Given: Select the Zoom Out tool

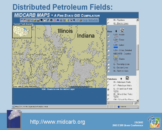Looking at the screenshot, I should click(31, 20).
